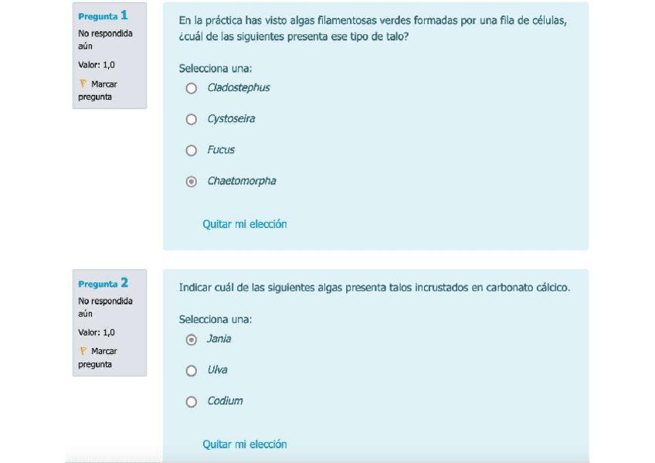Click the Pregunta 2 heading
This screenshot has height=463, width=655.
[103, 283]
